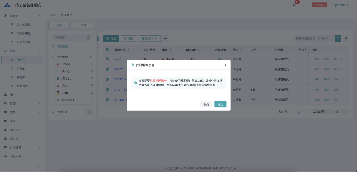Viewport: 357px width, 172px height.
Task: Click the notification bell icon
Action: tap(294, 5)
